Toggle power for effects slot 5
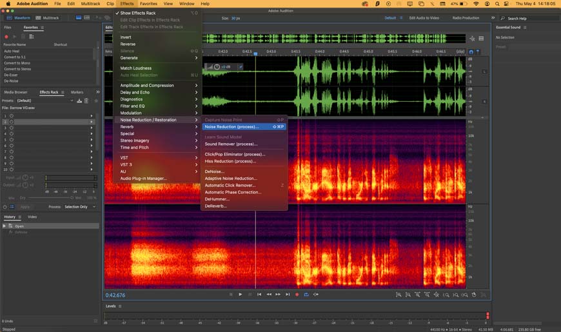The image size is (561, 332). click(x=12, y=140)
